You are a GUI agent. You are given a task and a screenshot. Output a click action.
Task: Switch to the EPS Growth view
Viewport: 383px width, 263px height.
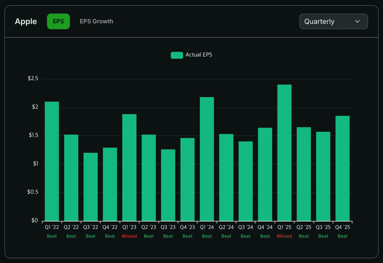tap(96, 21)
